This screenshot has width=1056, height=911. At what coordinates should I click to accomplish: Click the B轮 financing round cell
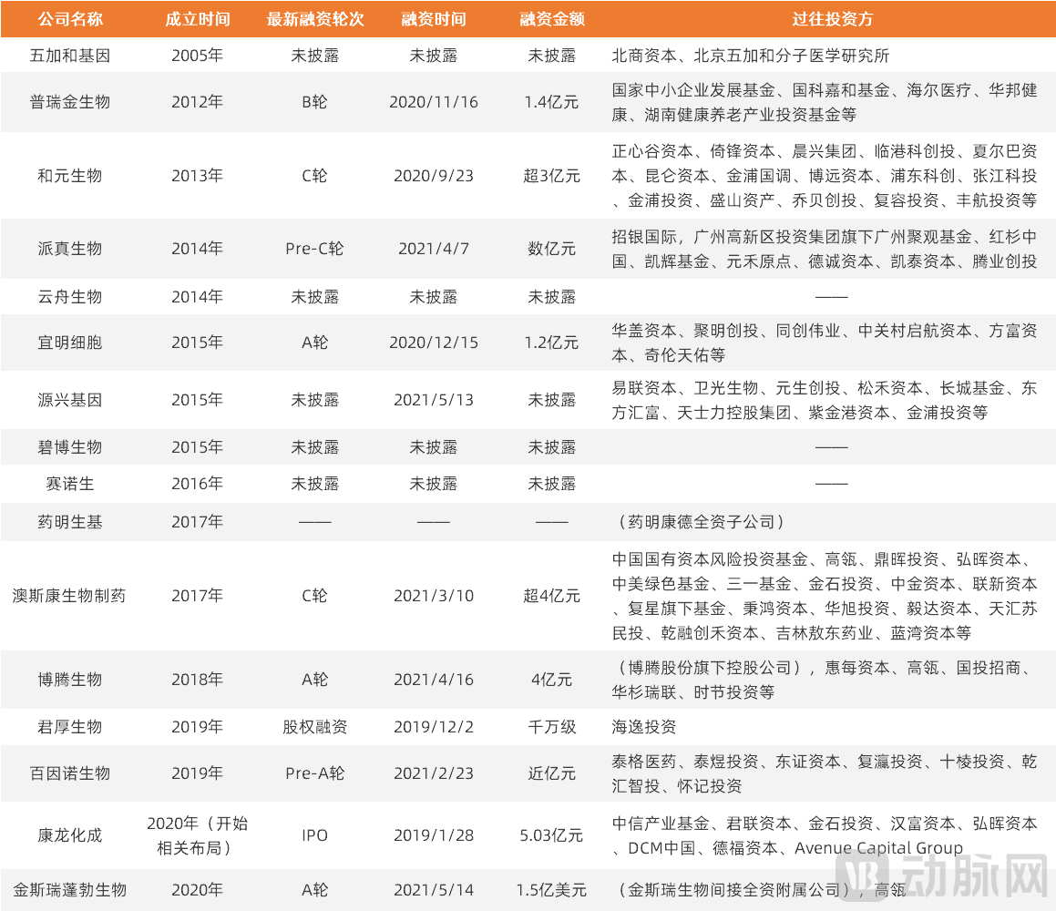pos(315,102)
